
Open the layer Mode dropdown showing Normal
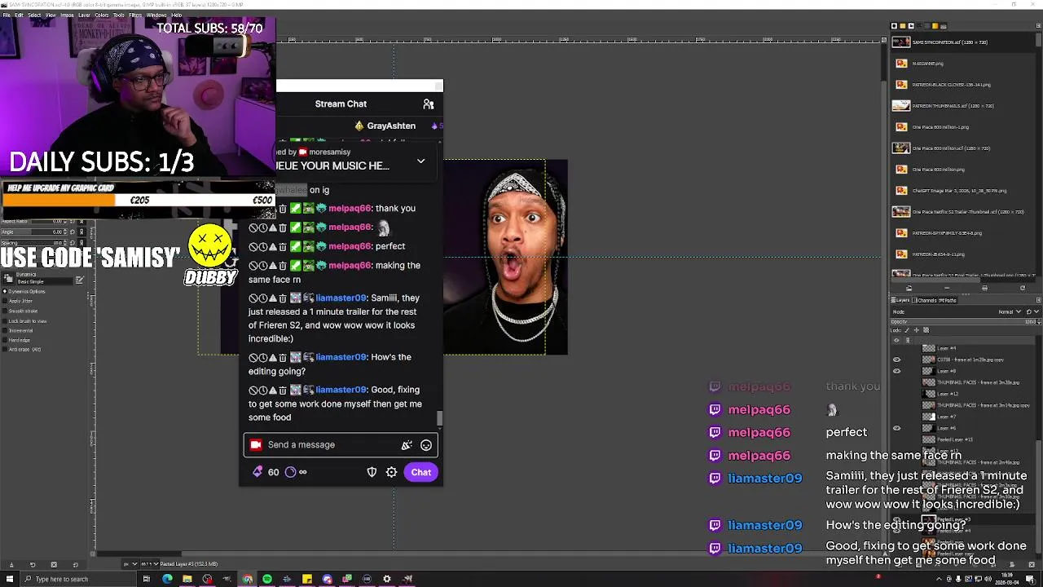point(1009,311)
